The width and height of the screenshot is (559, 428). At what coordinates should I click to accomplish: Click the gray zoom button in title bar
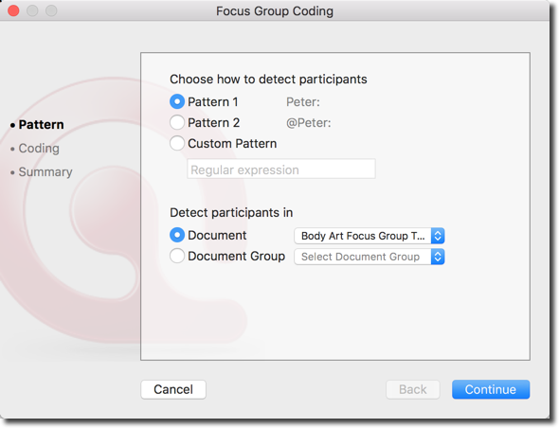point(51,11)
